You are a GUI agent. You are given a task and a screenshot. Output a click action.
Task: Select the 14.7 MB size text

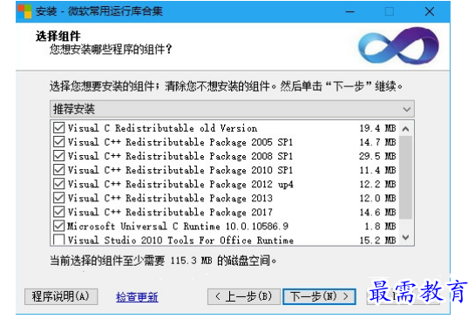[377, 142]
